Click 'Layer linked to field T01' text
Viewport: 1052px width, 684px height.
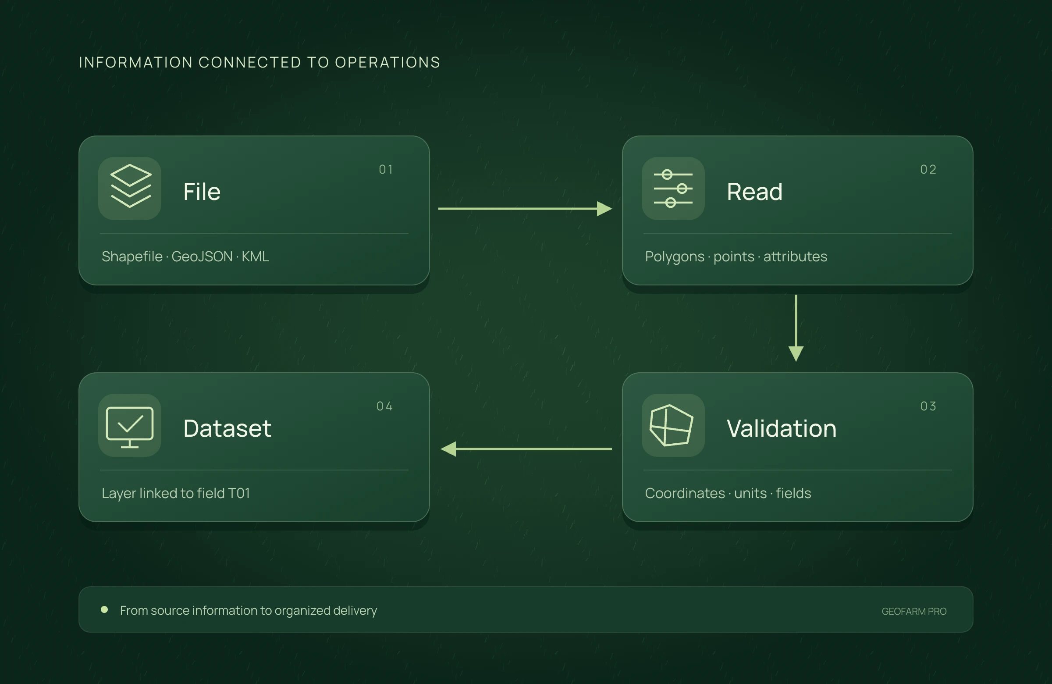[176, 493]
